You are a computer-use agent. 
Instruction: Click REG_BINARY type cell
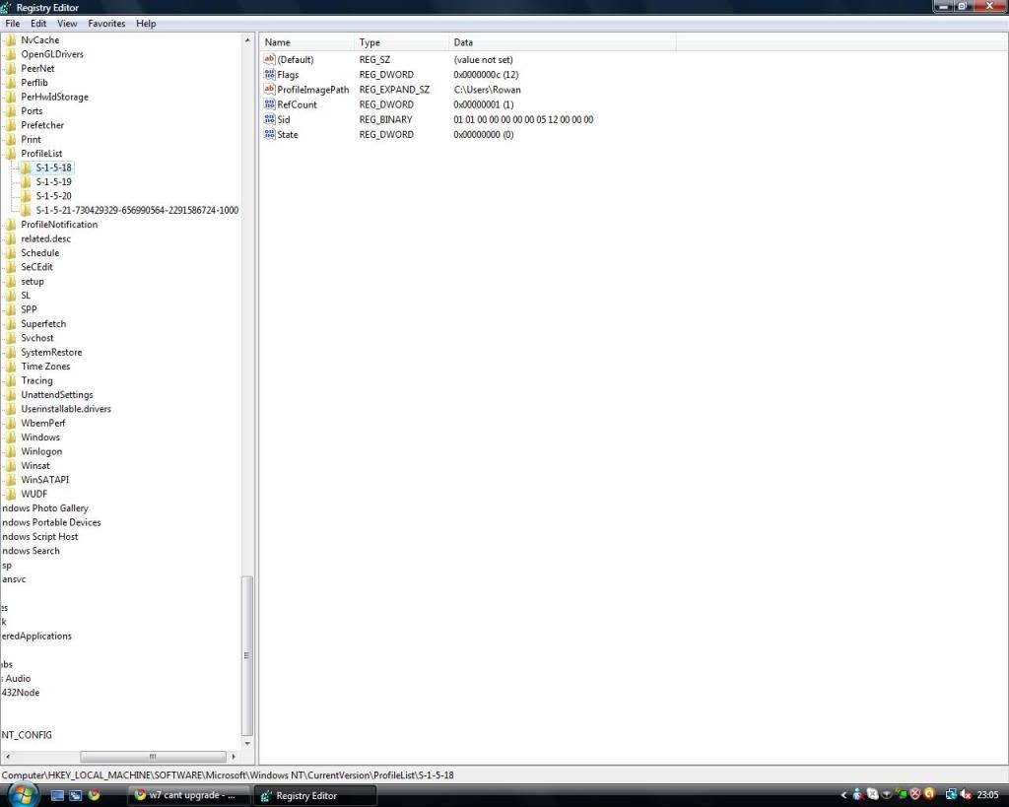(x=385, y=119)
